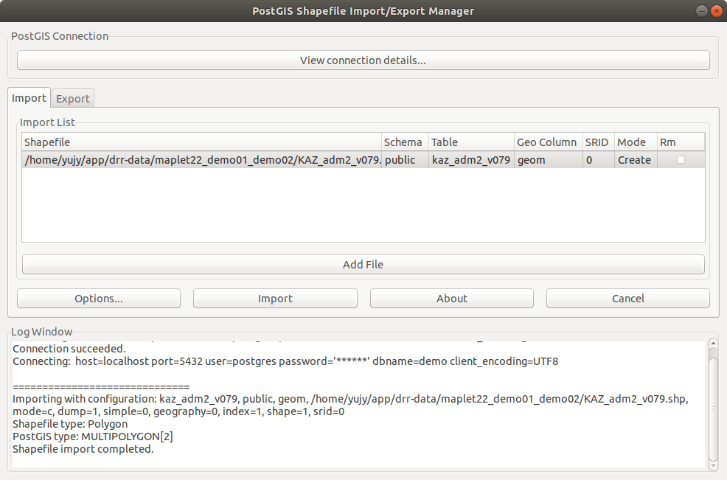
Task: Tick the Rm checkbox for kaz_adm2_v079
Action: tap(681, 160)
